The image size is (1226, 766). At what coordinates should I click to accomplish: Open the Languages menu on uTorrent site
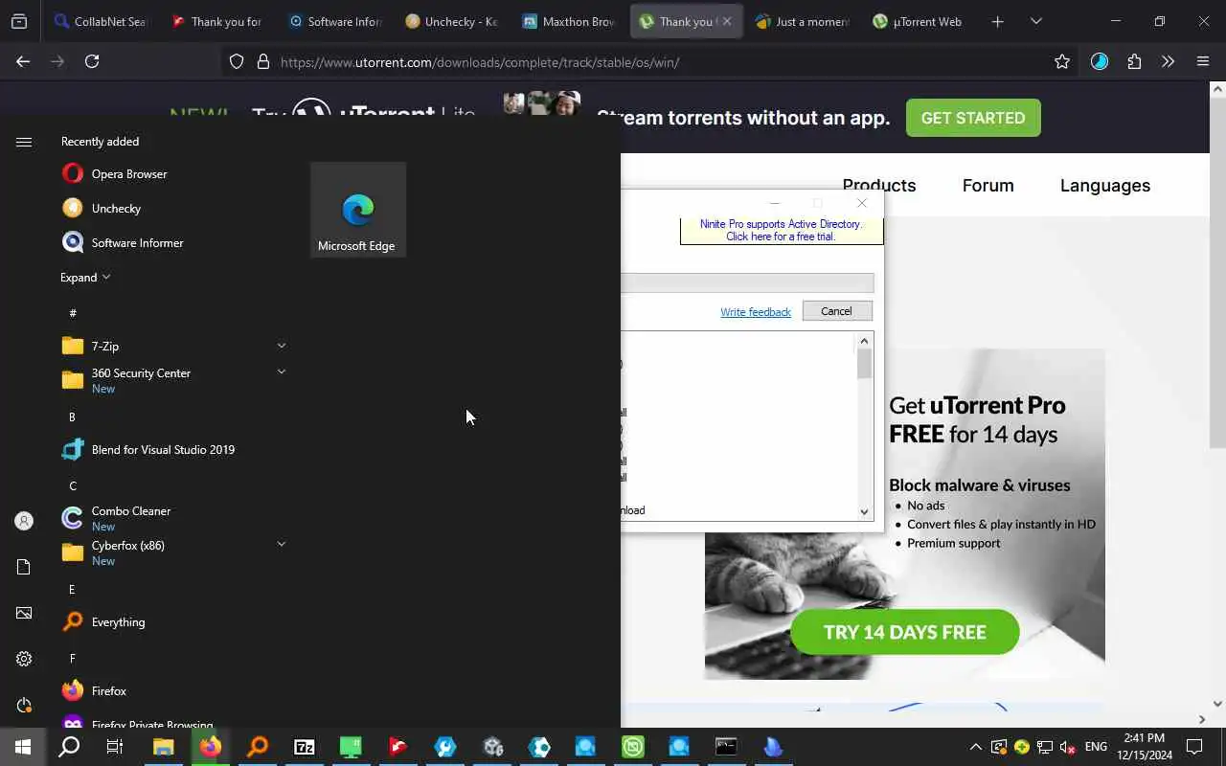pos(1105,186)
